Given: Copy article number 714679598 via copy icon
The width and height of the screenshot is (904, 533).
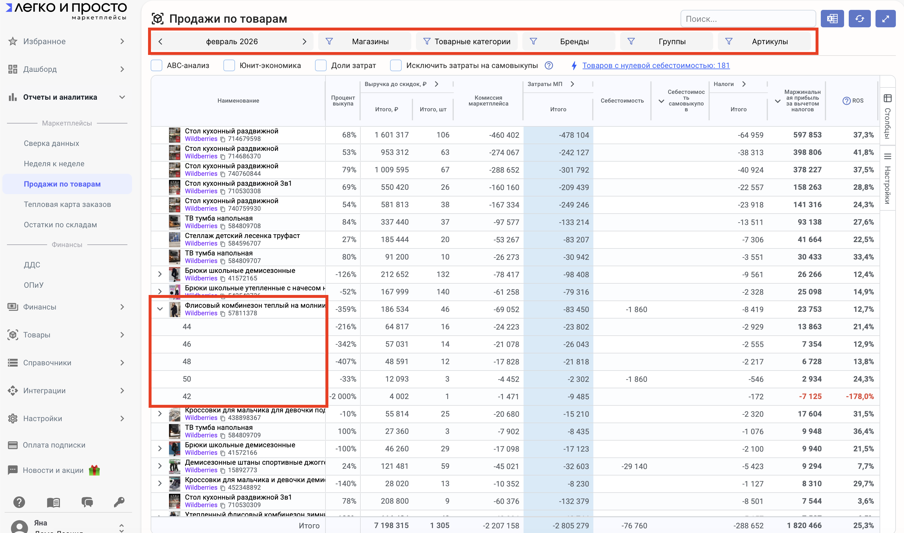Looking at the screenshot, I should tap(223, 139).
